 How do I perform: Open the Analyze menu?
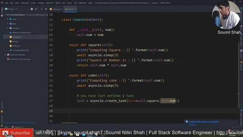pyautogui.click(x=41, y=3)
